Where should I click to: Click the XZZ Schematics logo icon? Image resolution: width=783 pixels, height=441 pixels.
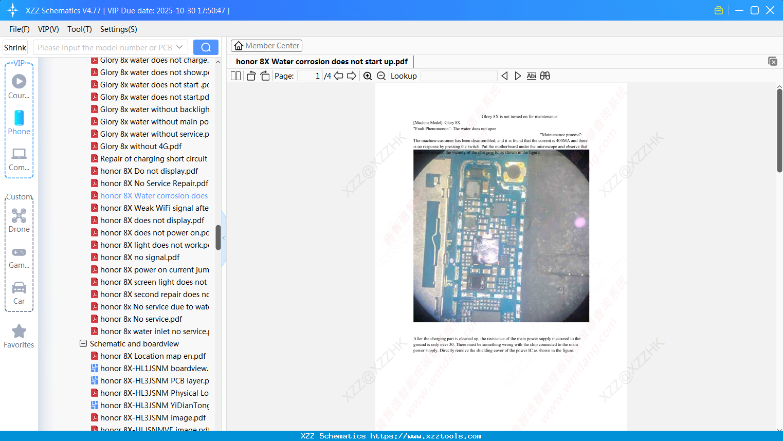tap(13, 10)
